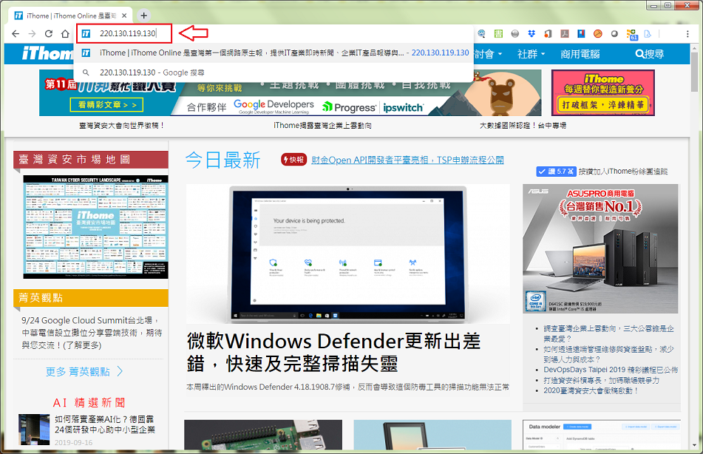
Task: Open the home page via house icon
Action: pos(65,34)
